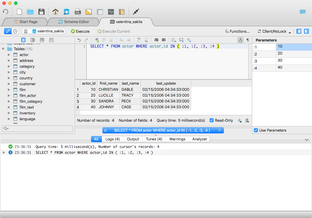This screenshot has width=312, height=218.
Task: Open the chat feedback bubble icon
Action: 302,12
